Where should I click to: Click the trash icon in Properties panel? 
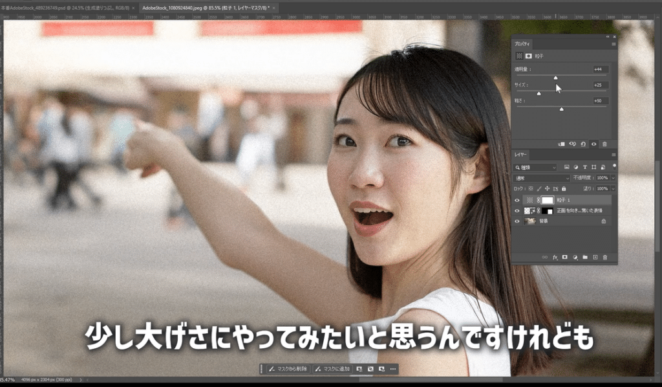(x=604, y=144)
